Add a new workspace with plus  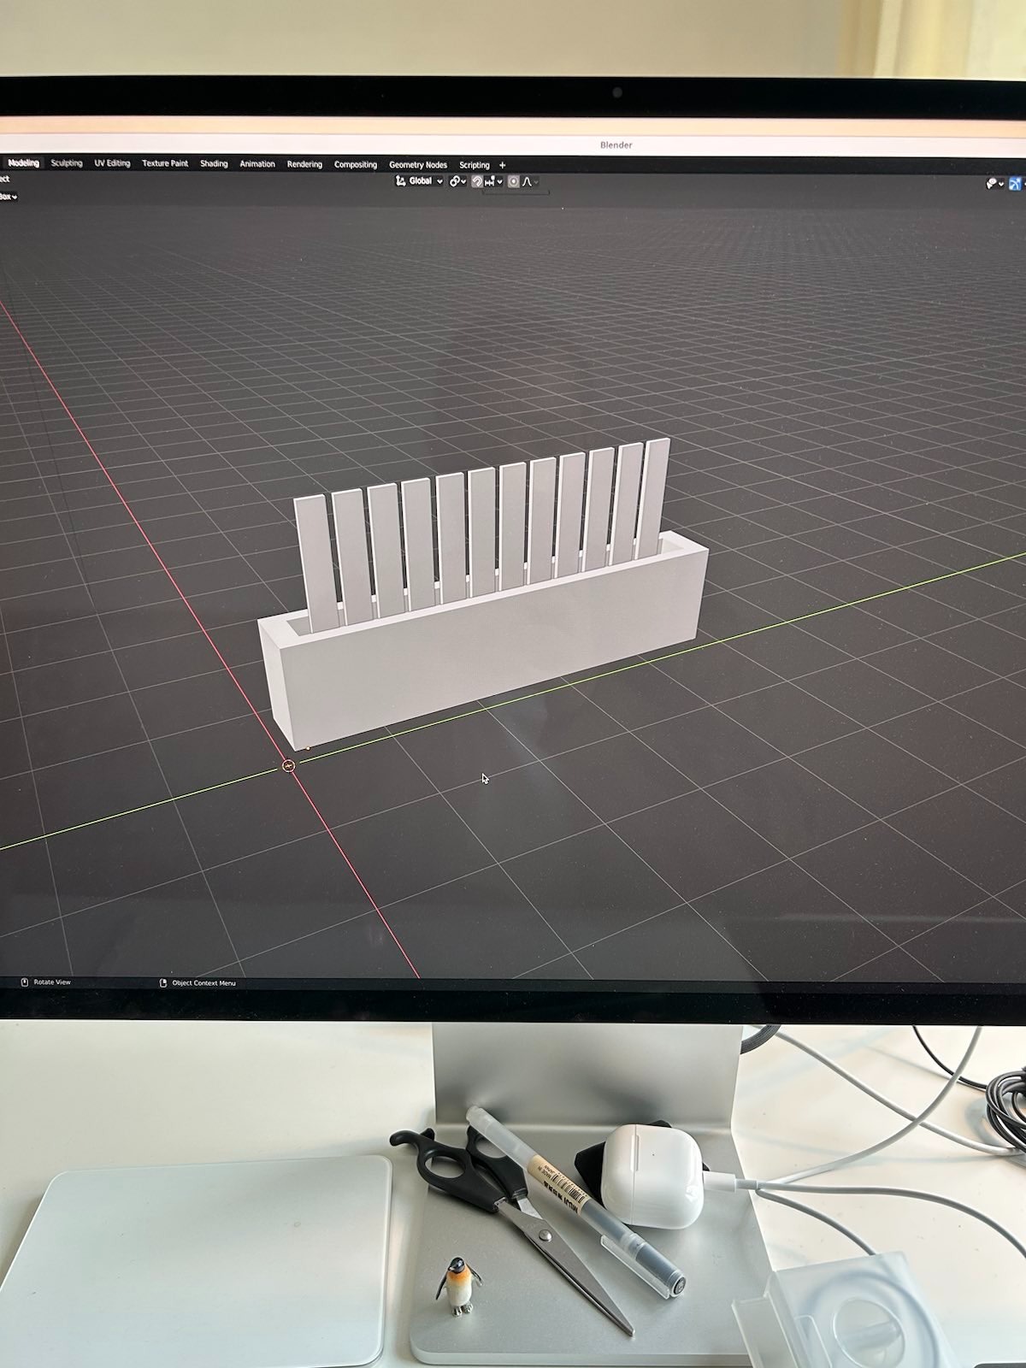click(503, 165)
